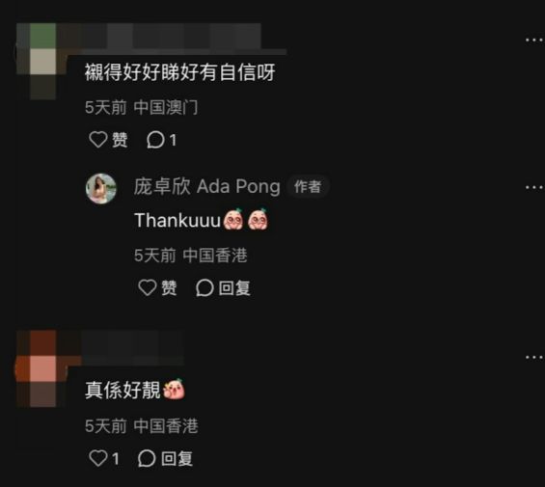Open three-dot menu for 真係好靚 comment
545x487 pixels.
coord(534,357)
